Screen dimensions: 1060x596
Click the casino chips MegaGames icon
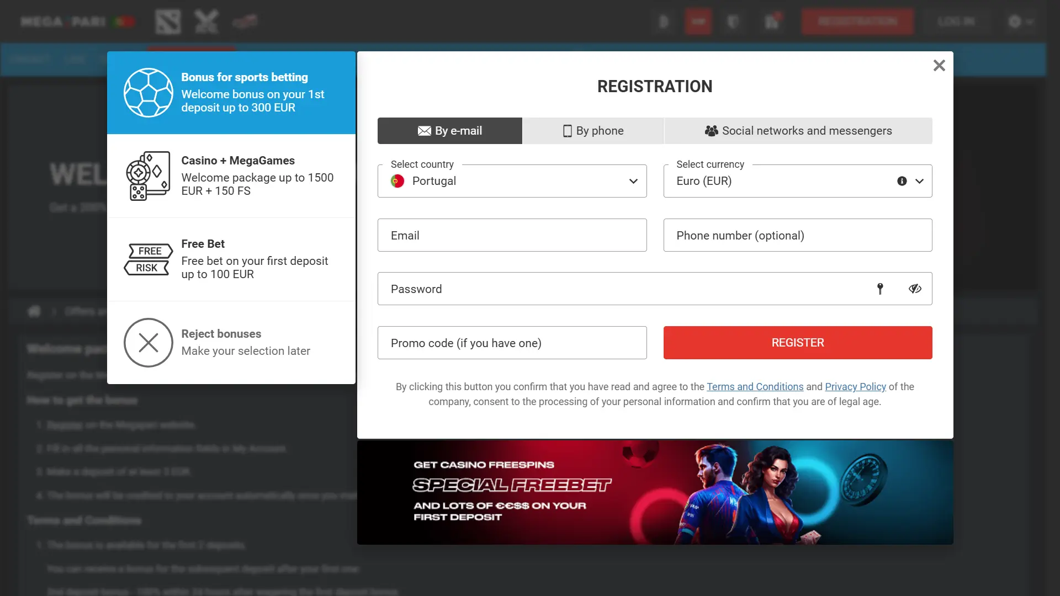(x=149, y=175)
